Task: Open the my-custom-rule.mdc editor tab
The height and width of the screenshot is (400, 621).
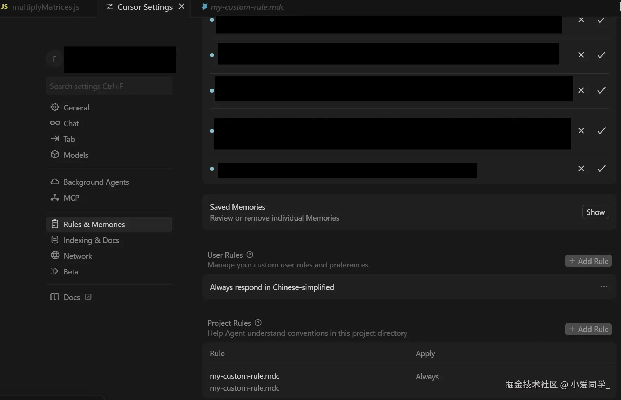Action: tap(247, 7)
